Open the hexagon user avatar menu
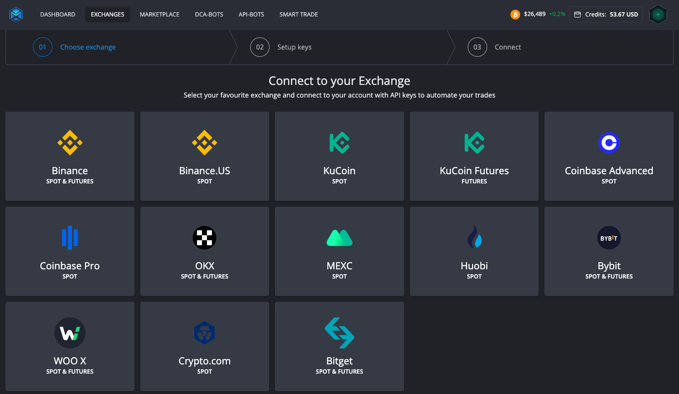 click(x=658, y=15)
